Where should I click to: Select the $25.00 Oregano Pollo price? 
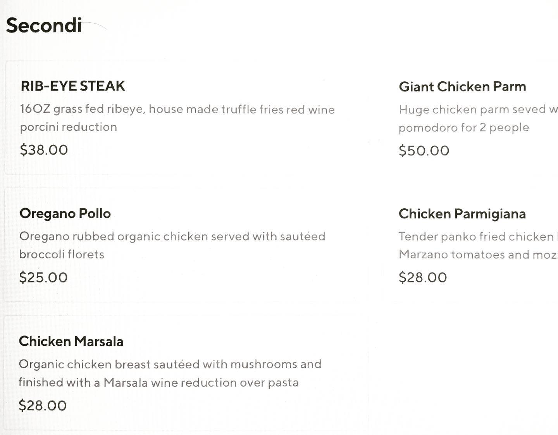pos(43,277)
